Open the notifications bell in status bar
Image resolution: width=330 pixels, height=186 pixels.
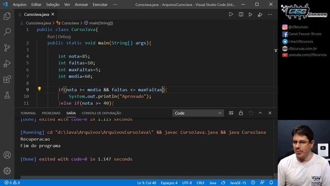point(271,182)
